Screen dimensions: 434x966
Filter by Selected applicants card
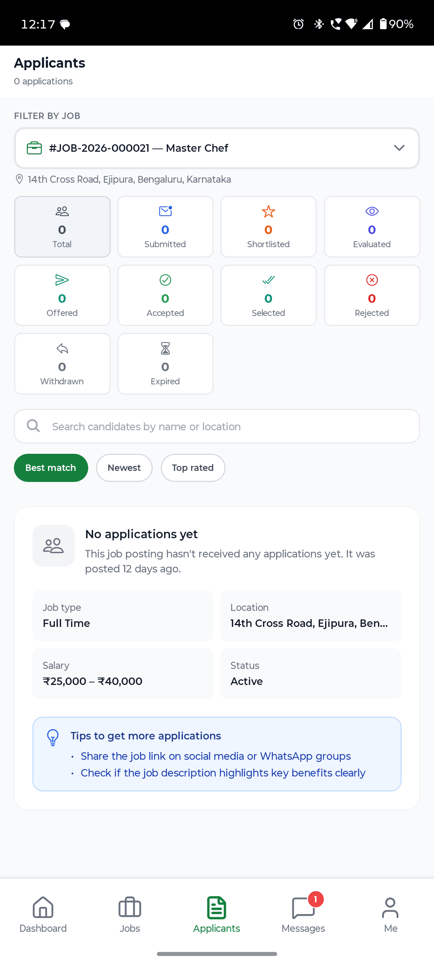click(x=269, y=296)
